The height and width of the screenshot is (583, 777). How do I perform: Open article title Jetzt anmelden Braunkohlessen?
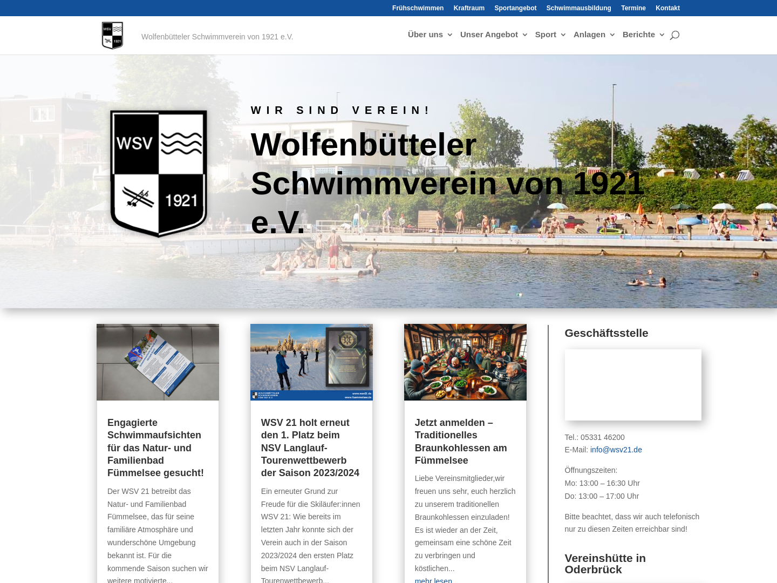tap(461, 442)
